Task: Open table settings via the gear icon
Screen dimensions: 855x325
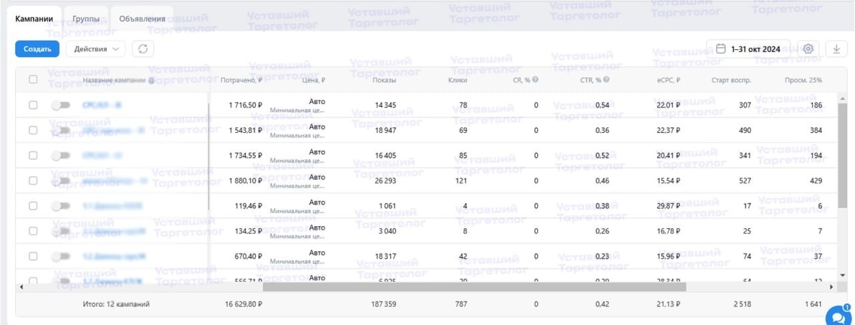Action: tap(808, 49)
